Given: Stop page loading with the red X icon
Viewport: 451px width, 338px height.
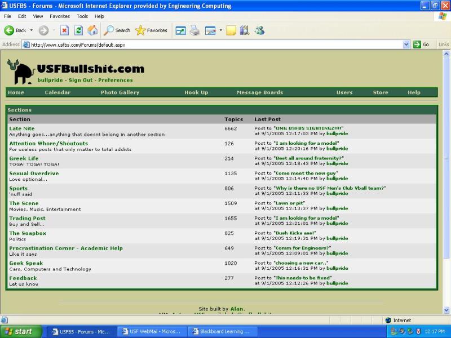Looking at the screenshot, I should point(64,30).
